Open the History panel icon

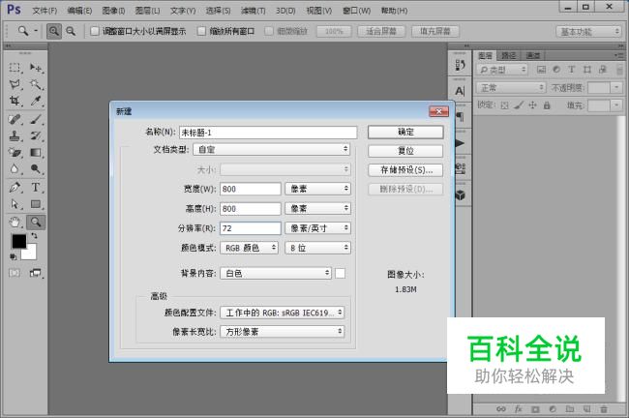[x=460, y=65]
